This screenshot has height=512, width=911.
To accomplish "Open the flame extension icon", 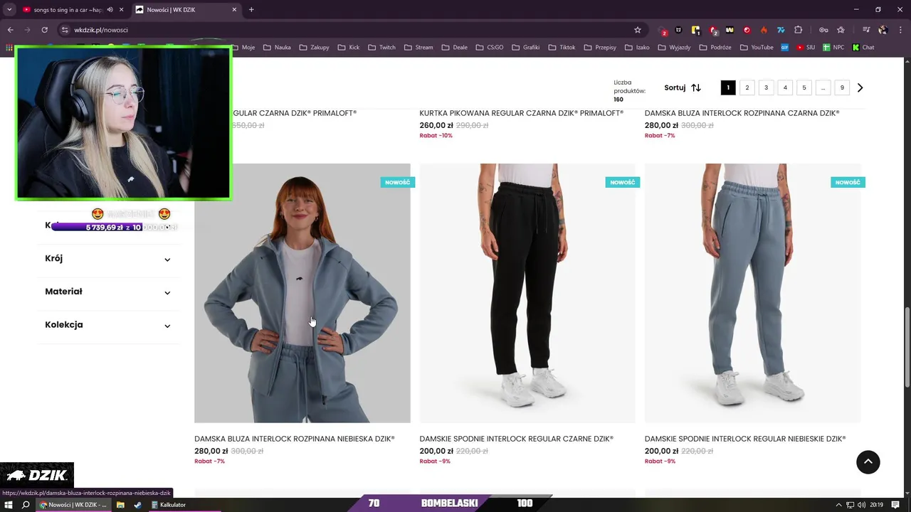I will pyautogui.click(x=764, y=30).
